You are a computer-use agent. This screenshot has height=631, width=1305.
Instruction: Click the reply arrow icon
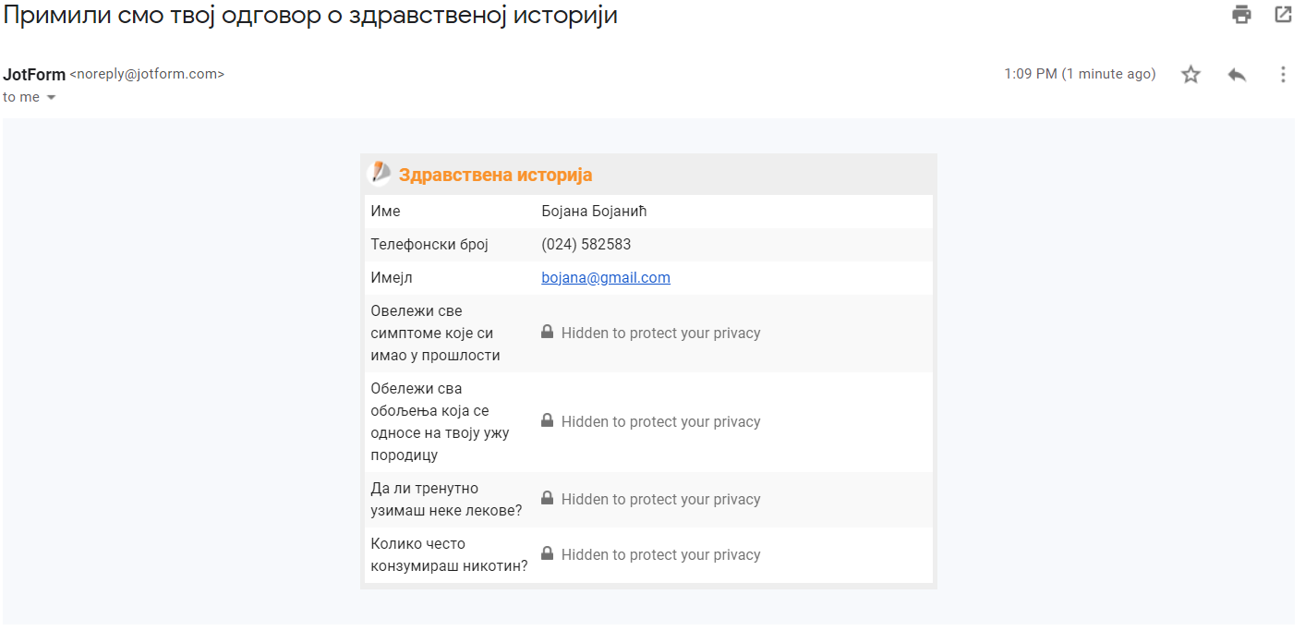click(x=1237, y=75)
